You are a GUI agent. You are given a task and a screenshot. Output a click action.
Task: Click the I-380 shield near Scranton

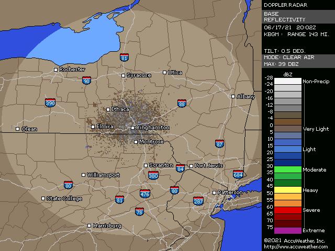(153, 176)
